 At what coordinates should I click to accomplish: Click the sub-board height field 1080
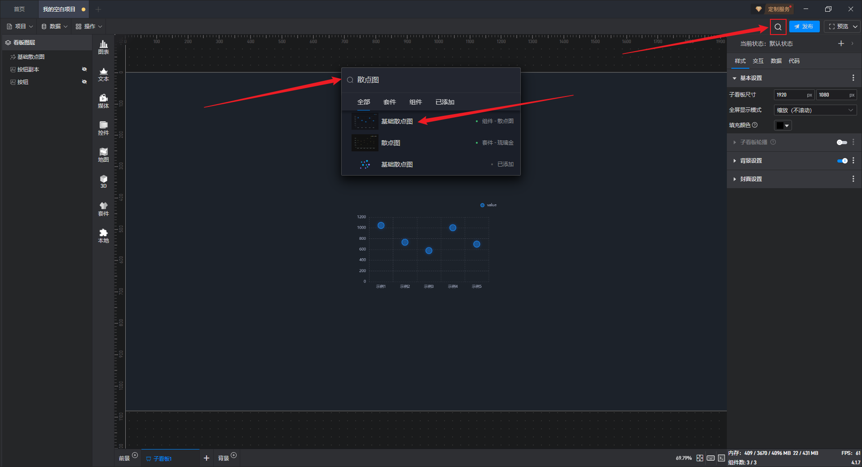point(836,95)
